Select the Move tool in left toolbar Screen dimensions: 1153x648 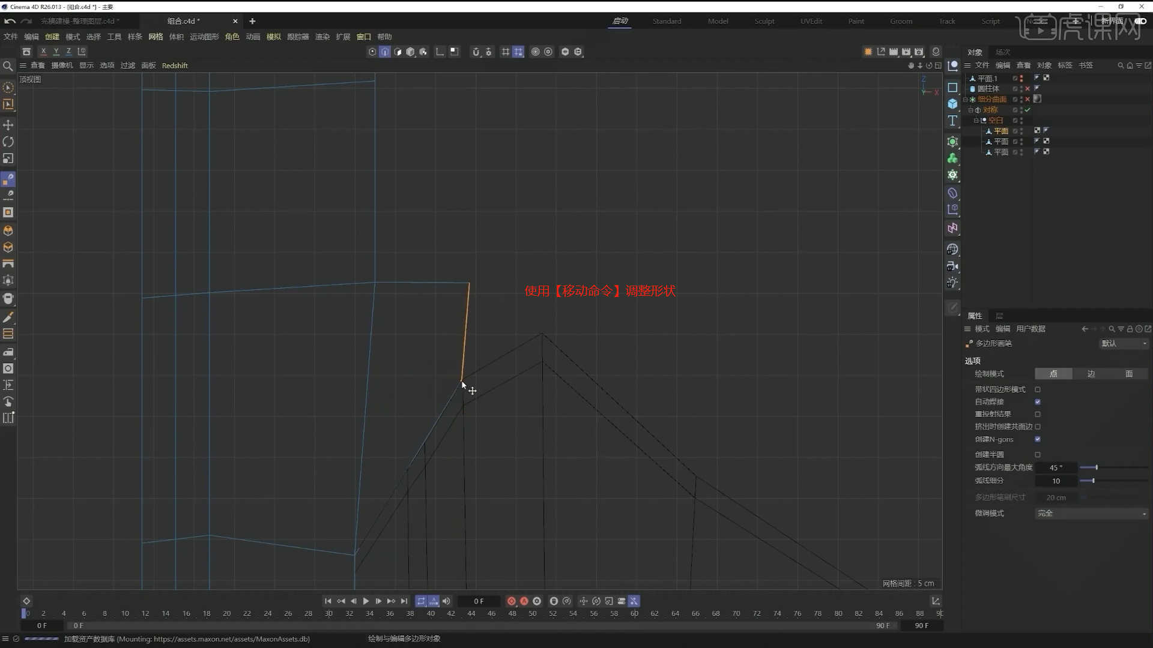pos(8,125)
